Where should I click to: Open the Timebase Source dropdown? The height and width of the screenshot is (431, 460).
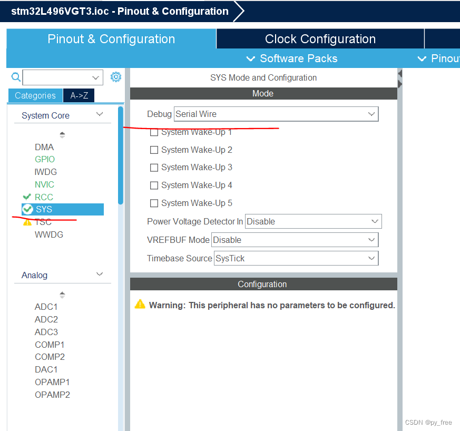pyautogui.click(x=296, y=259)
